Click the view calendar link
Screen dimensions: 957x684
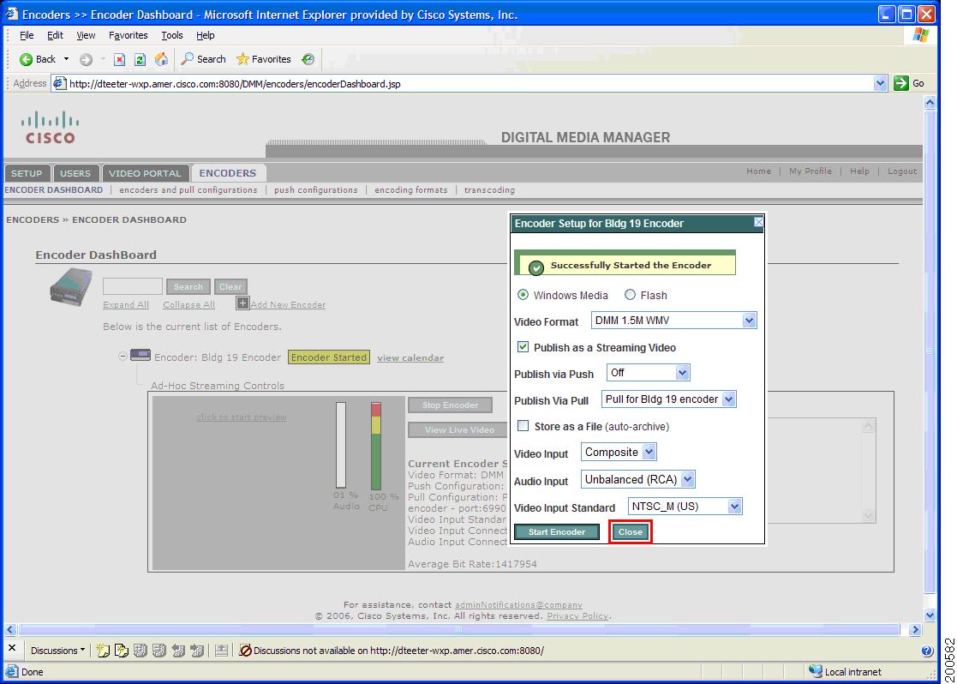(410, 358)
